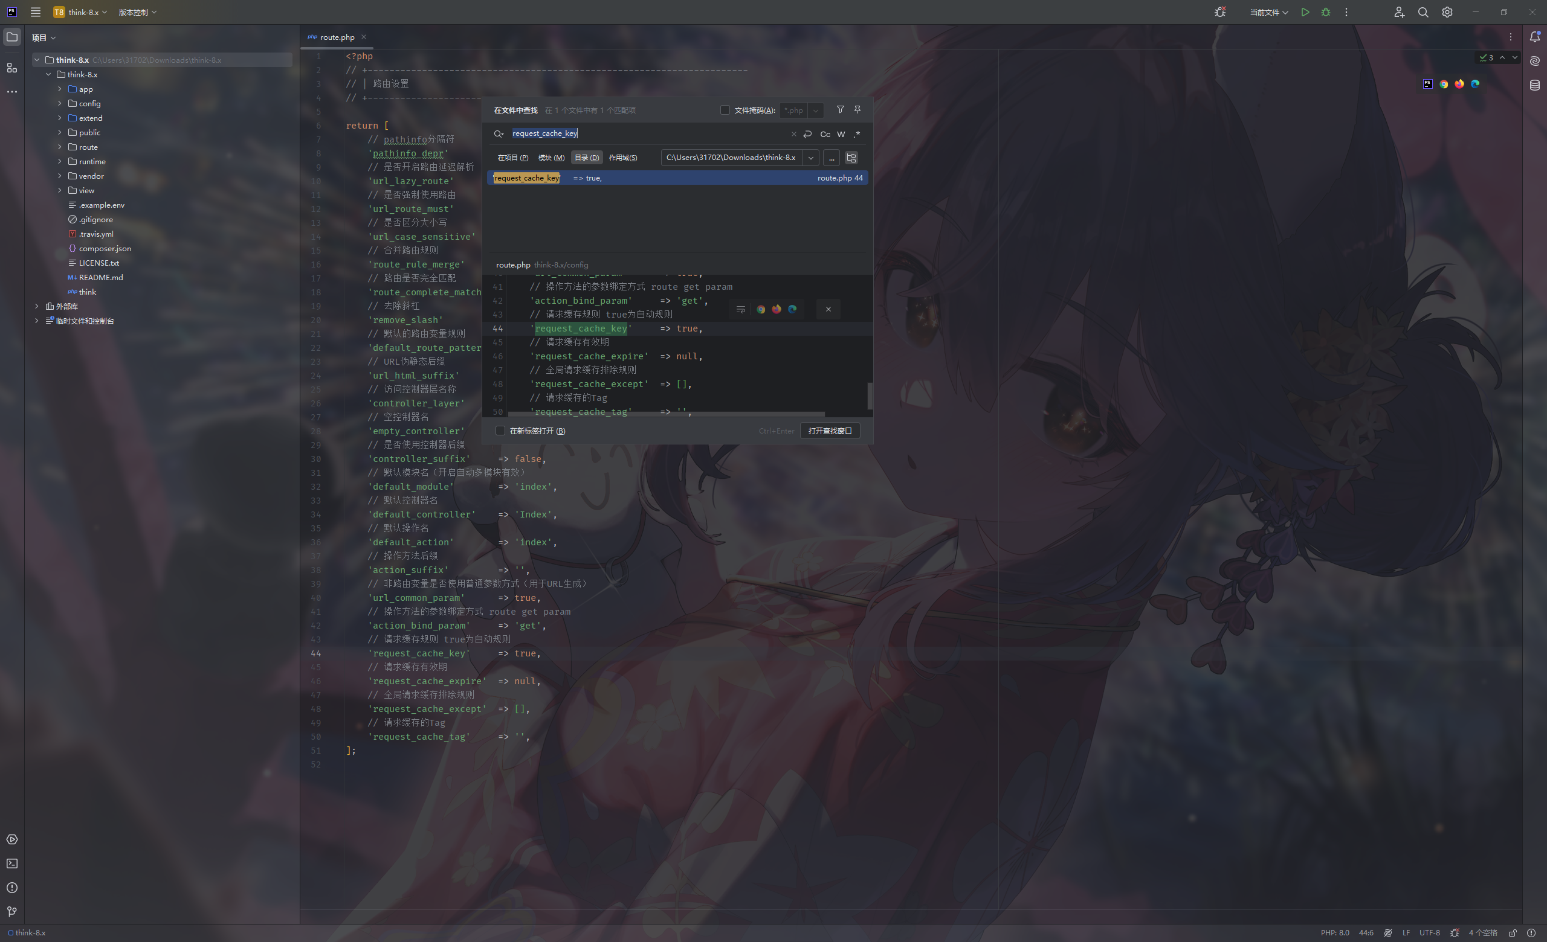Screen dimensions: 1547x942
Task: Click preview pane horizontal scrollbar
Action: pos(665,414)
